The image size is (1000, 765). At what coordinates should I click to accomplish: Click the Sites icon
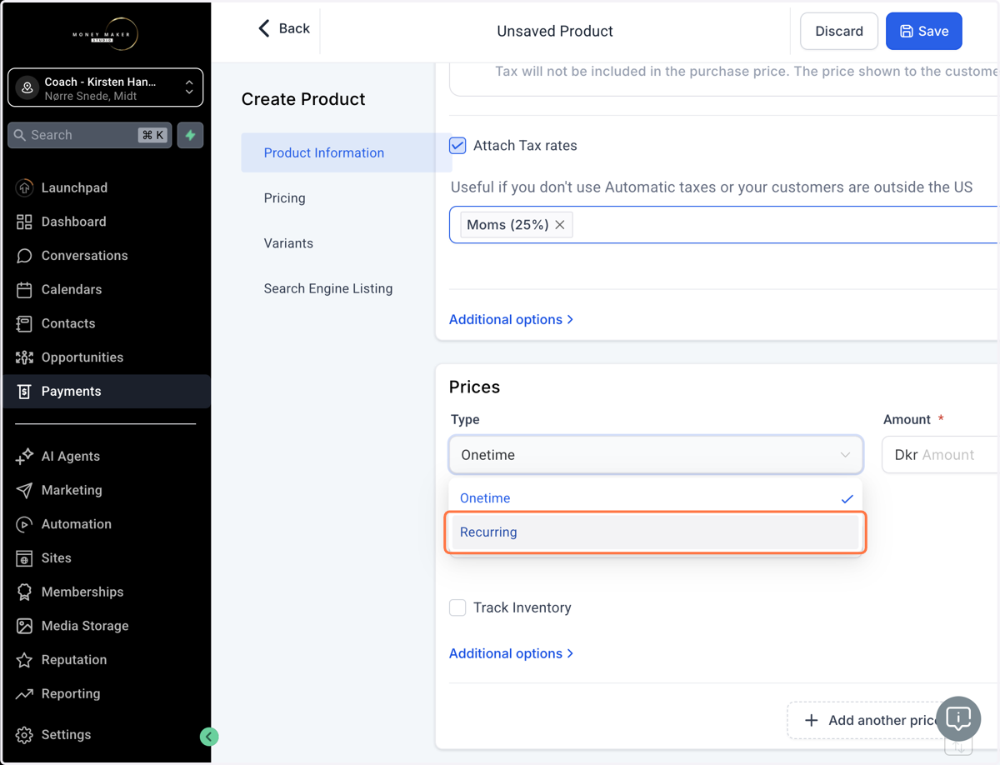point(24,558)
